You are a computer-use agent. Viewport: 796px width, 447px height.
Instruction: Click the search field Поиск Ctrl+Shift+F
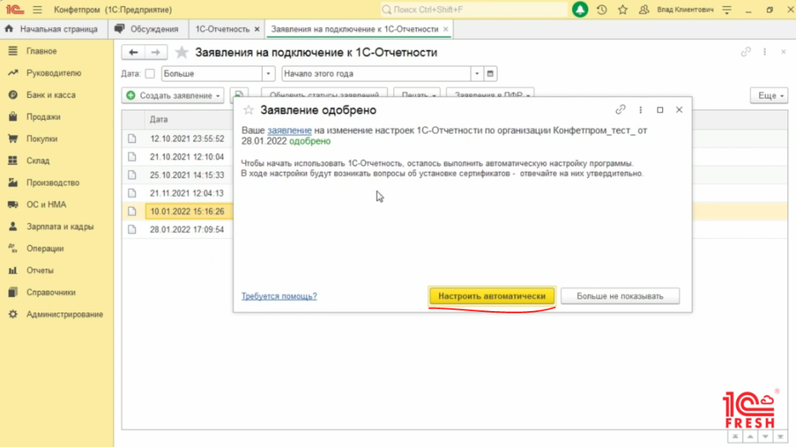[473, 9]
